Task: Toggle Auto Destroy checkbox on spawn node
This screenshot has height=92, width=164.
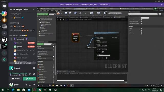Action: click(x=103, y=52)
